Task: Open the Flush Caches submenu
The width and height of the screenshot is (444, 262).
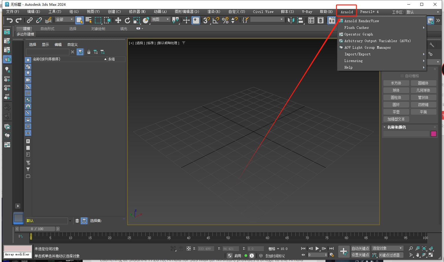Action: (382, 28)
